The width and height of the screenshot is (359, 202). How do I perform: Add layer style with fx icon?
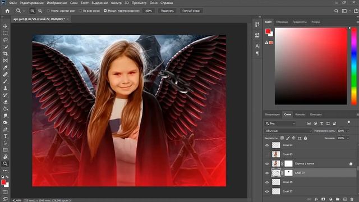[316, 199]
